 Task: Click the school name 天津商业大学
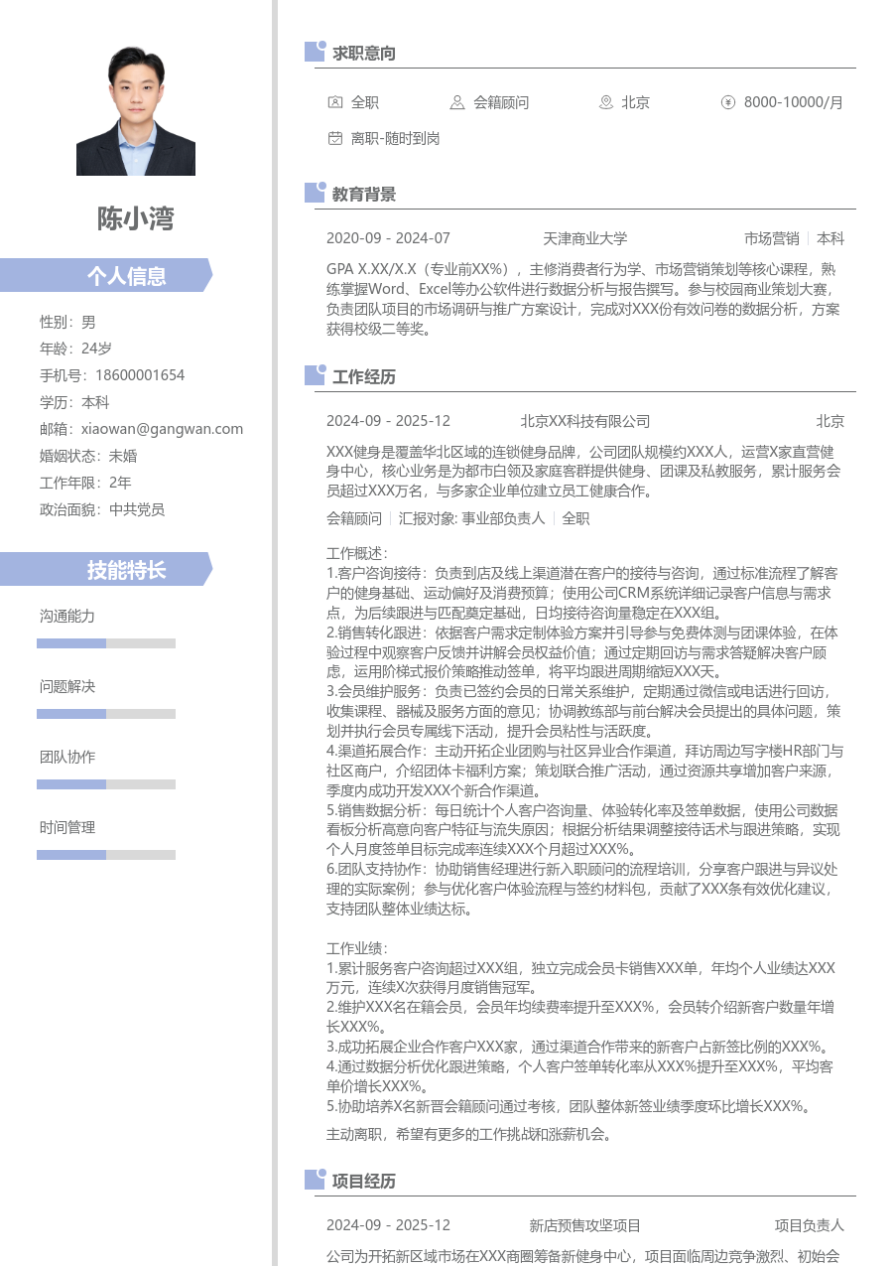point(584,238)
